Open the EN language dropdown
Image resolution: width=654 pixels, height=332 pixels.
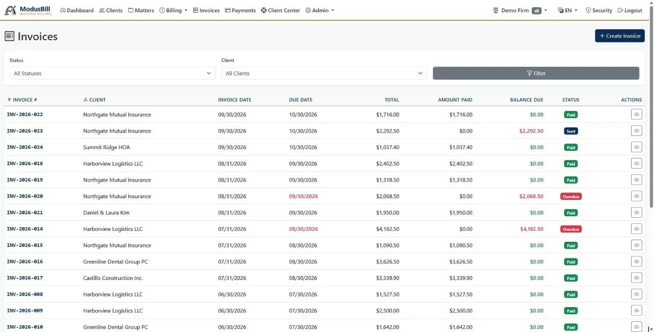[x=568, y=10]
